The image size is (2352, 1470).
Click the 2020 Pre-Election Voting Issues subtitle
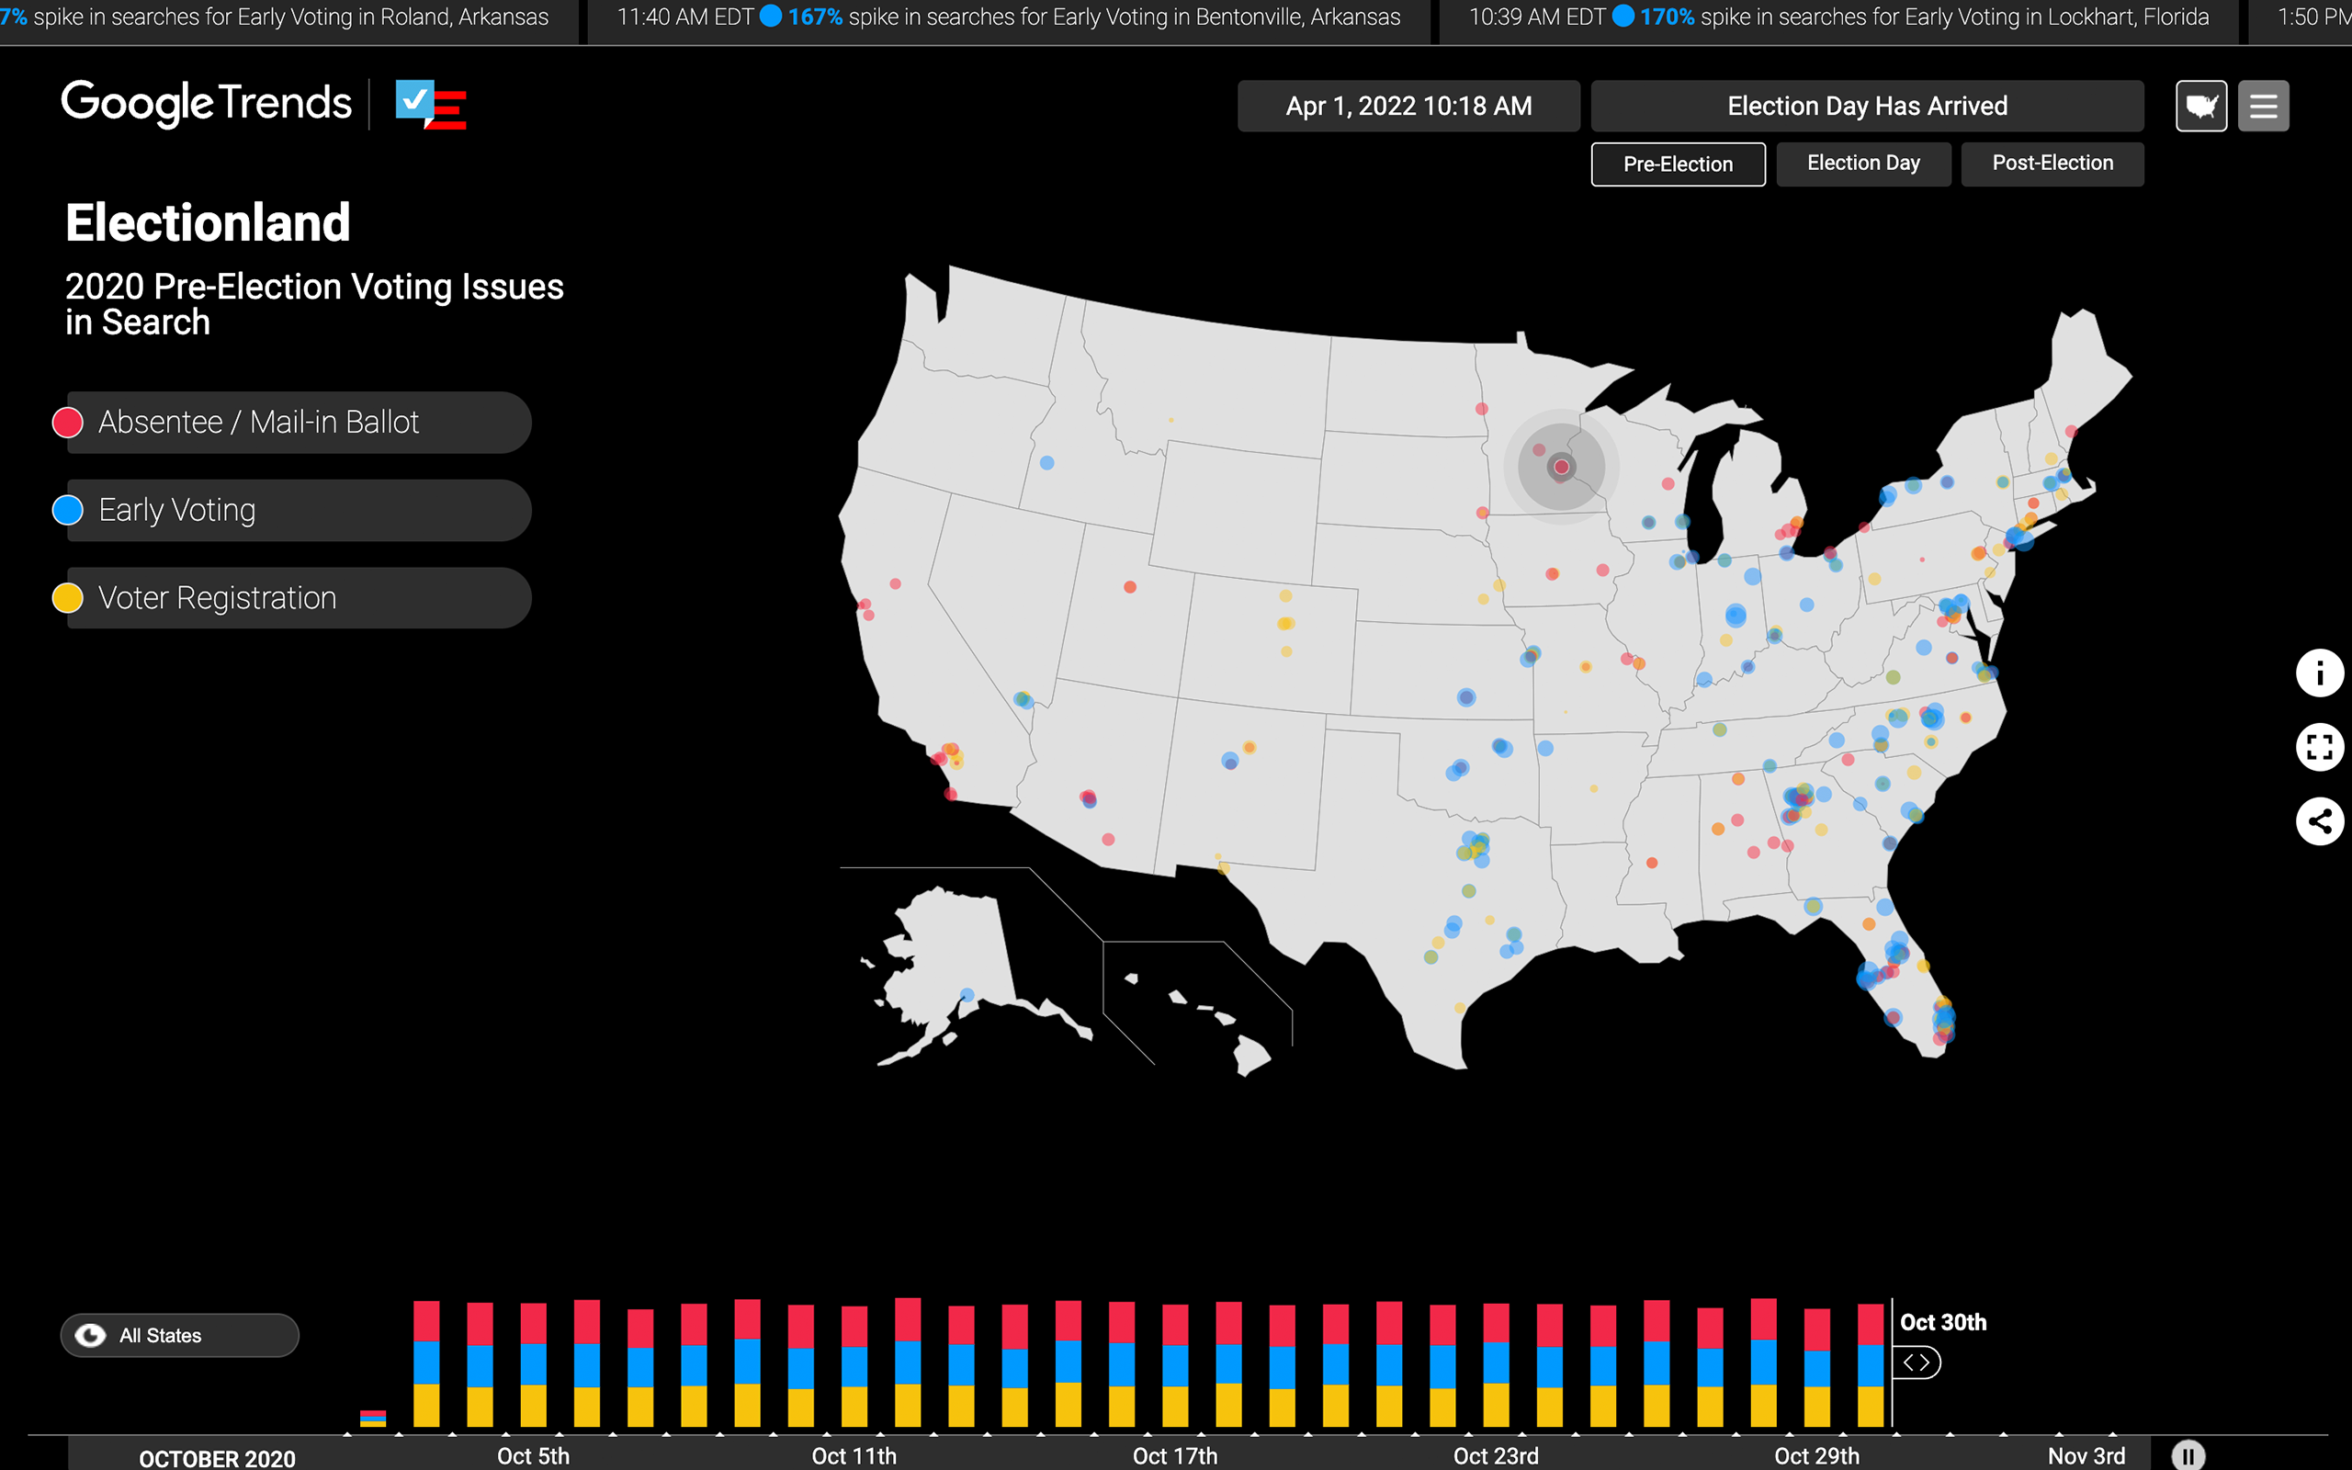tap(314, 304)
